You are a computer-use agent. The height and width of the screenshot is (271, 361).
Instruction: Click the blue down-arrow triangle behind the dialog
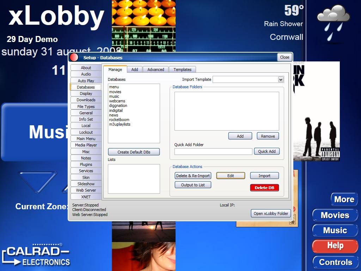click(37, 182)
